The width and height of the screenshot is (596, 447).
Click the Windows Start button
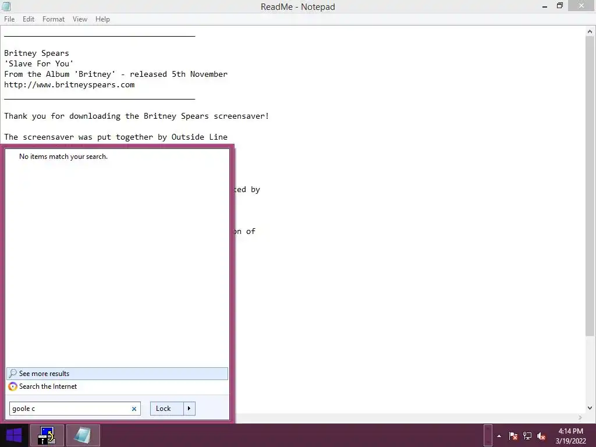point(14,435)
